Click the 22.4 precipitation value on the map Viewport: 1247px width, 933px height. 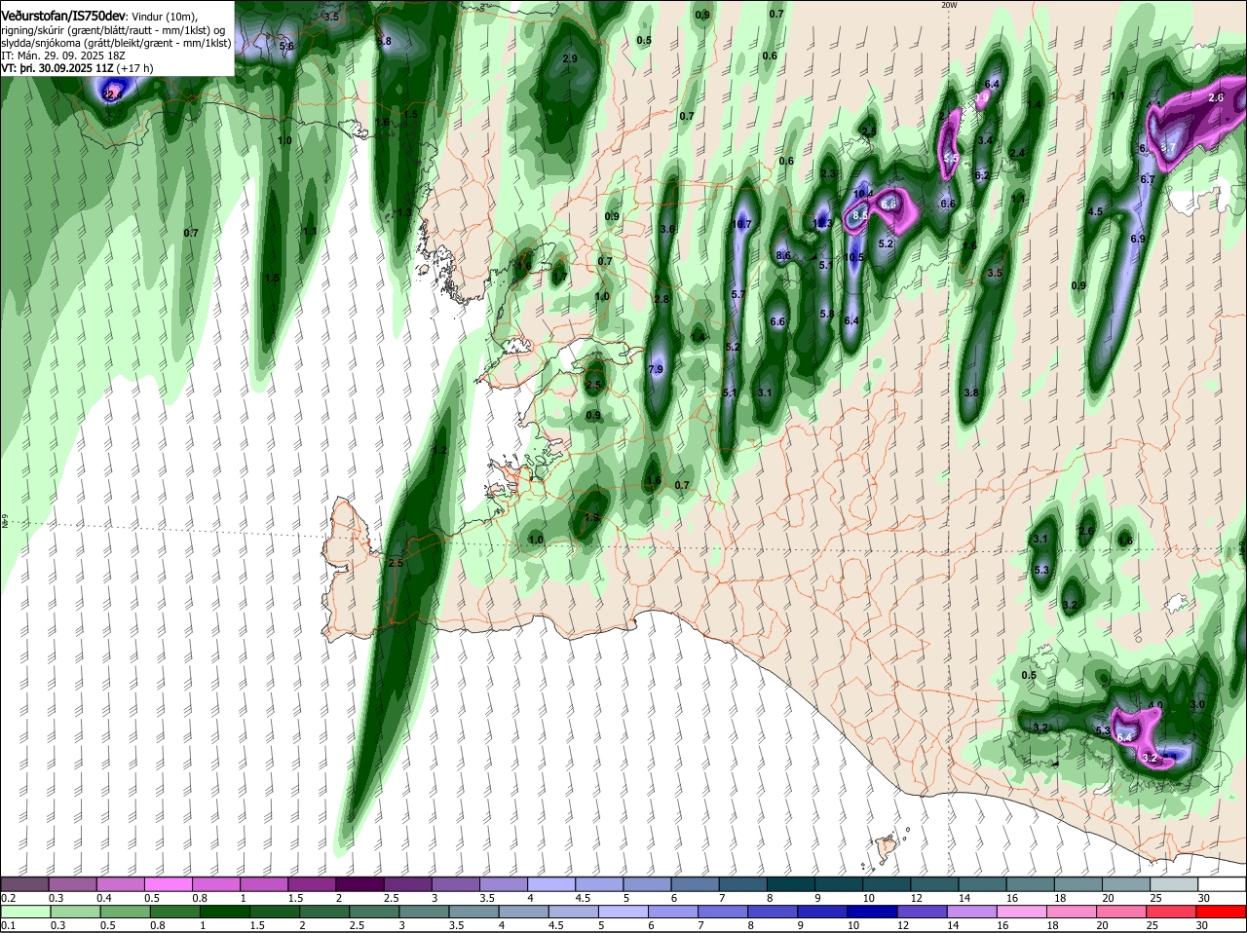pyautogui.click(x=112, y=94)
